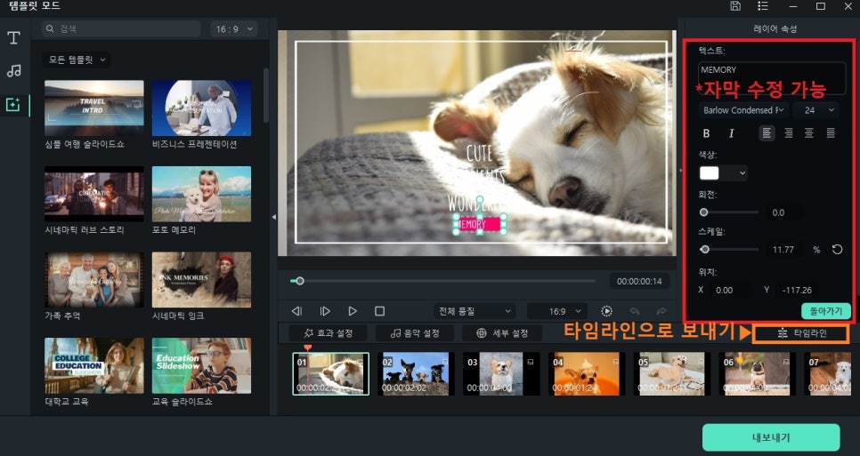860x456 pixels.
Task: Click the undo arrow icon
Action: [635, 311]
